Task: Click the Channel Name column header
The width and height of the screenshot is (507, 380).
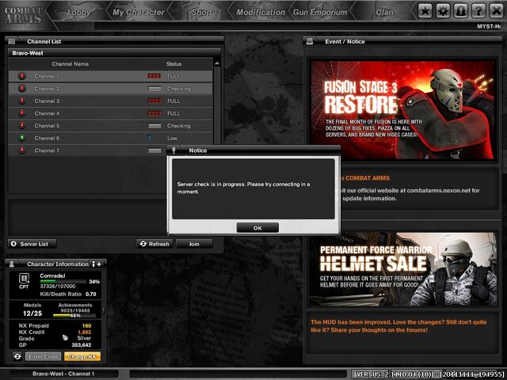Action: click(x=71, y=63)
